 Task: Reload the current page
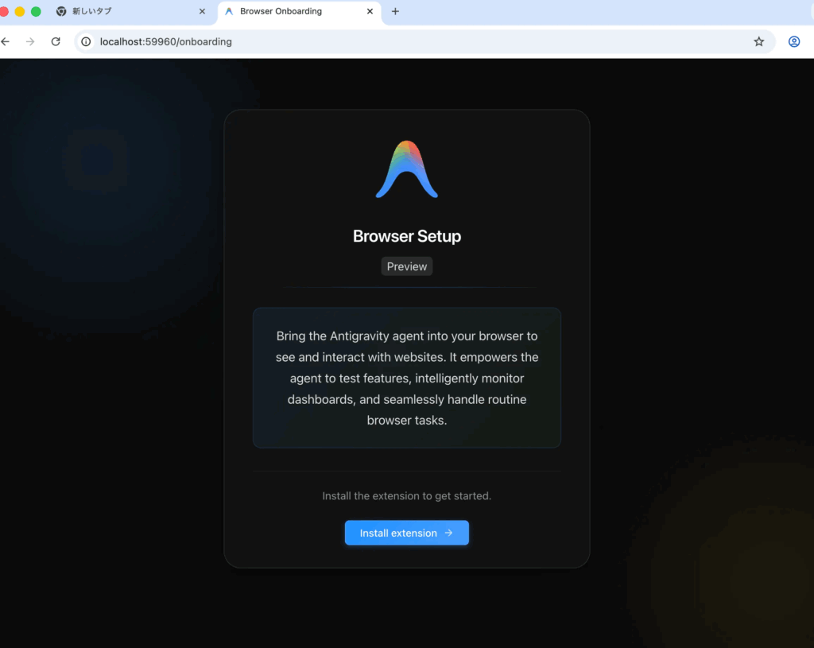(56, 41)
